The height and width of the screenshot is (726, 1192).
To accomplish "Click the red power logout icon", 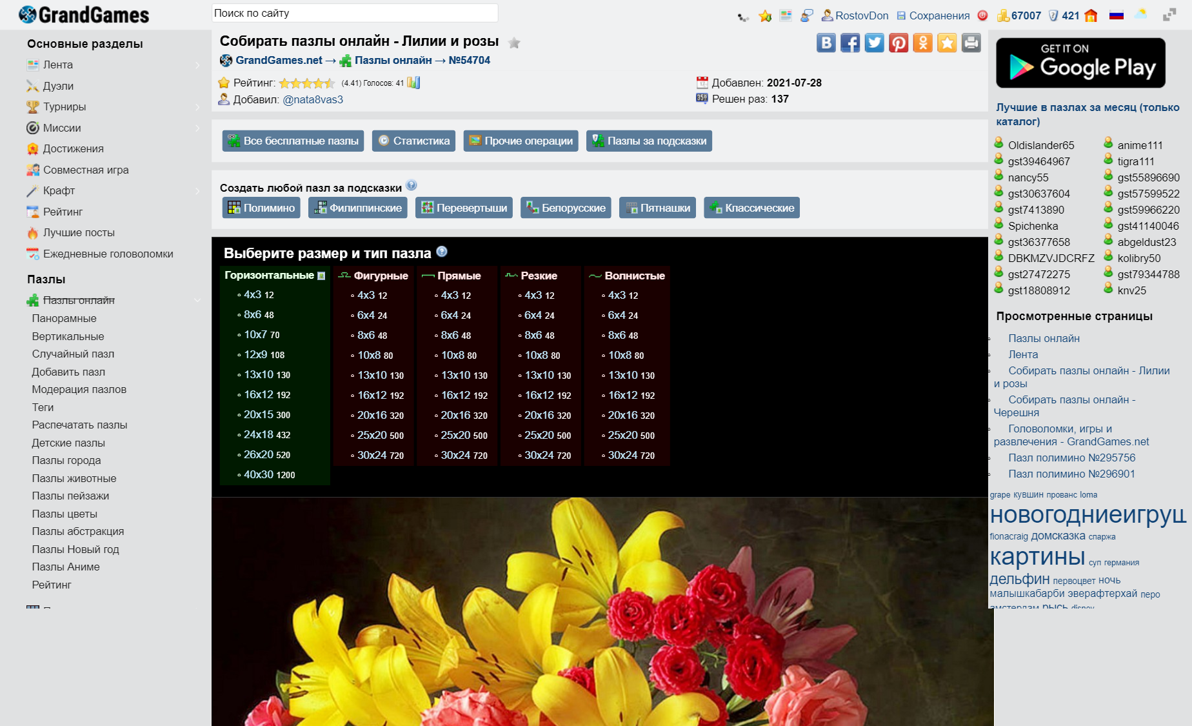I will tap(982, 15).
